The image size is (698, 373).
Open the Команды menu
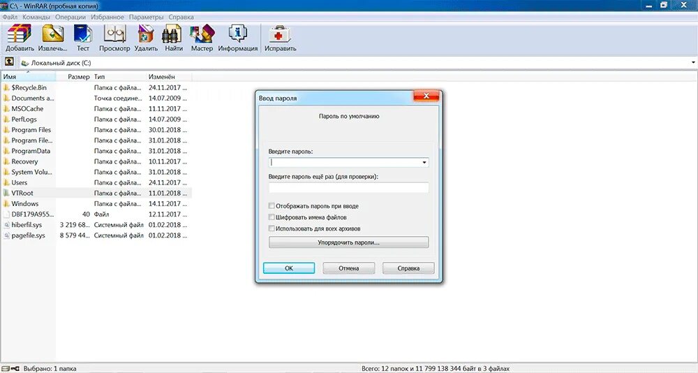pyautogui.click(x=36, y=17)
